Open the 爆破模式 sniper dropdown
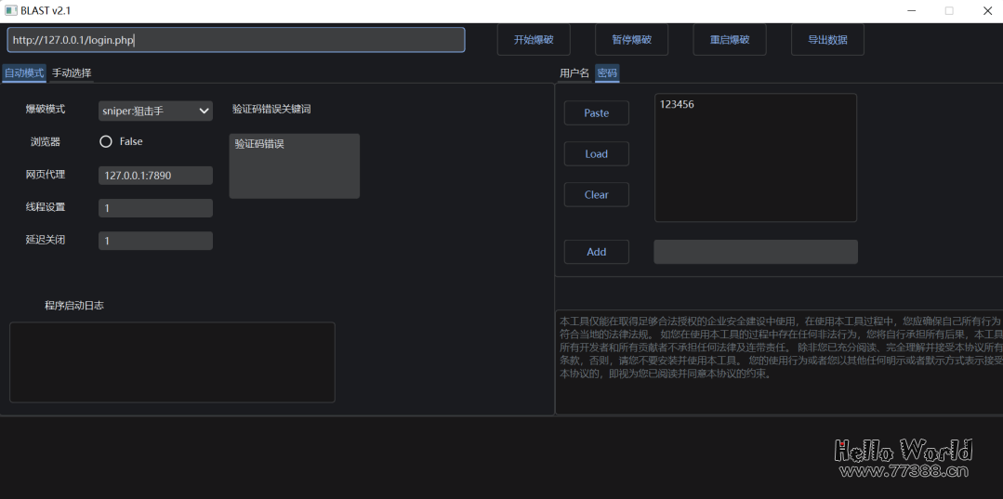 [155, 111]
